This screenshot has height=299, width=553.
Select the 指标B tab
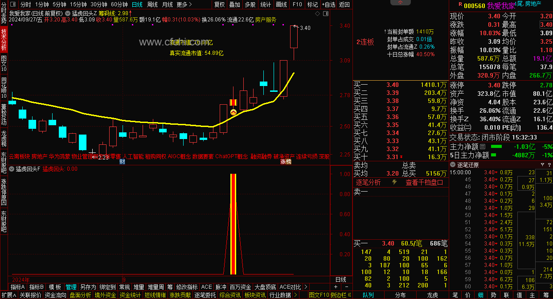point(37,287)
